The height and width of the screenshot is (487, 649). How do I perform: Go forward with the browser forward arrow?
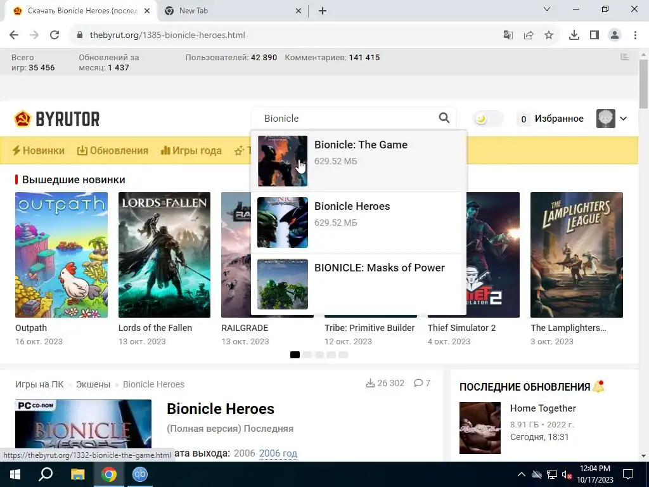pos(34,36)
